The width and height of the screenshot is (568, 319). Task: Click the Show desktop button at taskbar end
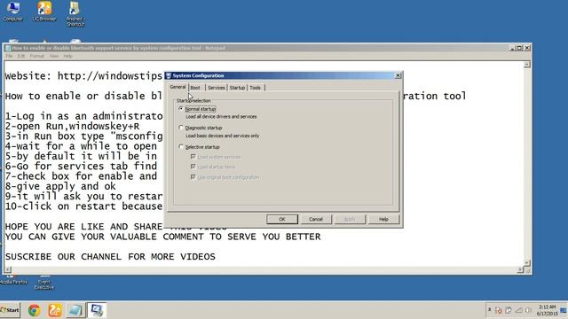564,310
